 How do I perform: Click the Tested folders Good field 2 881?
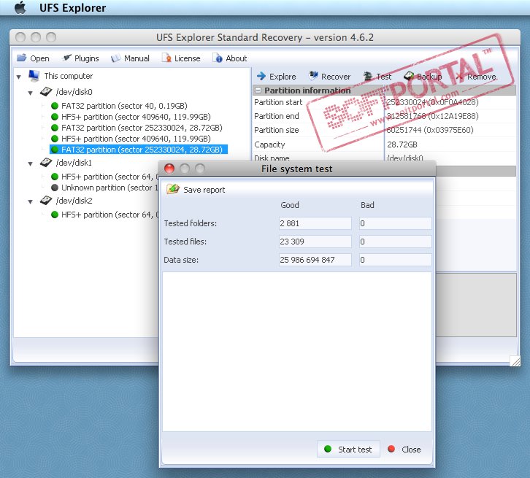pyautogui.click(x=315, y=223)
